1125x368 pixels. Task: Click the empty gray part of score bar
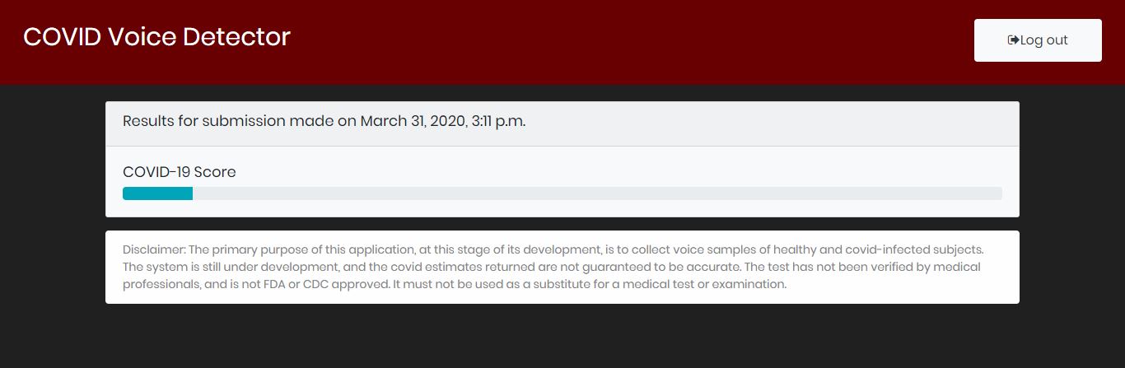[593, 193]
